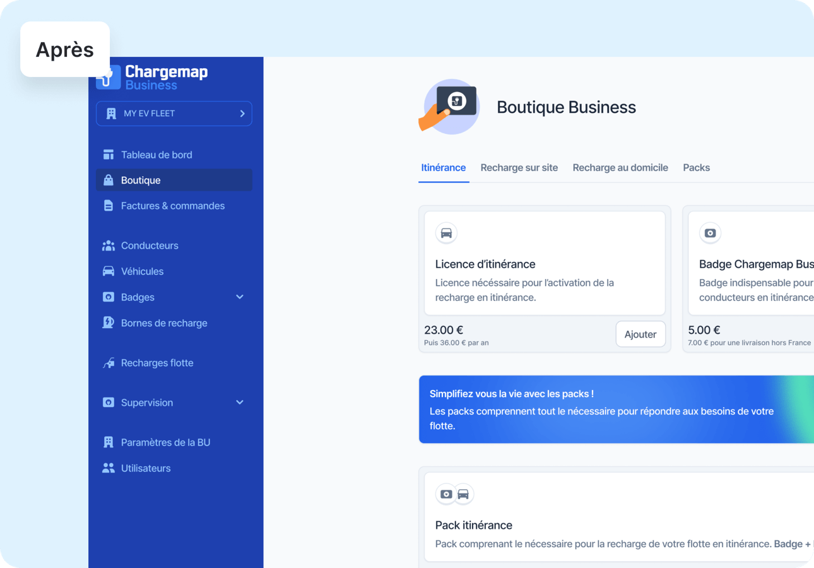Switch to Recharge sur site tab
The image size is (814, 568).
[x=519, y=168]
